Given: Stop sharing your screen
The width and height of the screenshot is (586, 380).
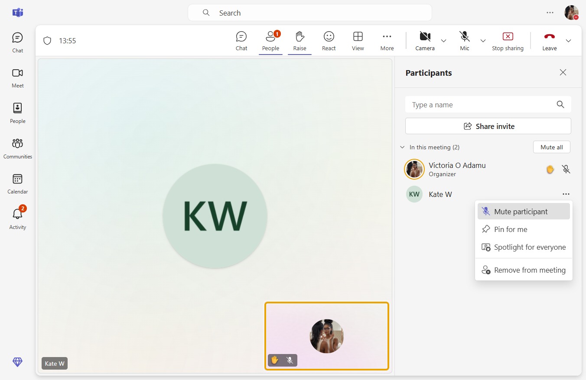Looking at the screenshot, I should pyautogui.click(x=508, y=41).
